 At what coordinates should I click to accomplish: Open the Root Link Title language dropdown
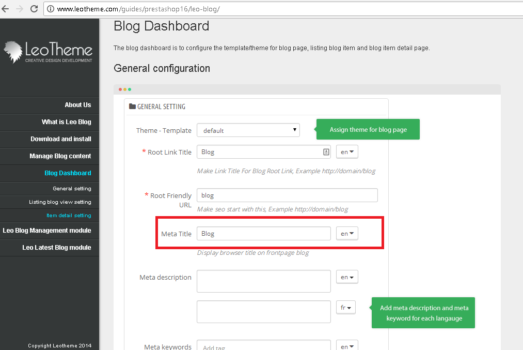point(347,152)
